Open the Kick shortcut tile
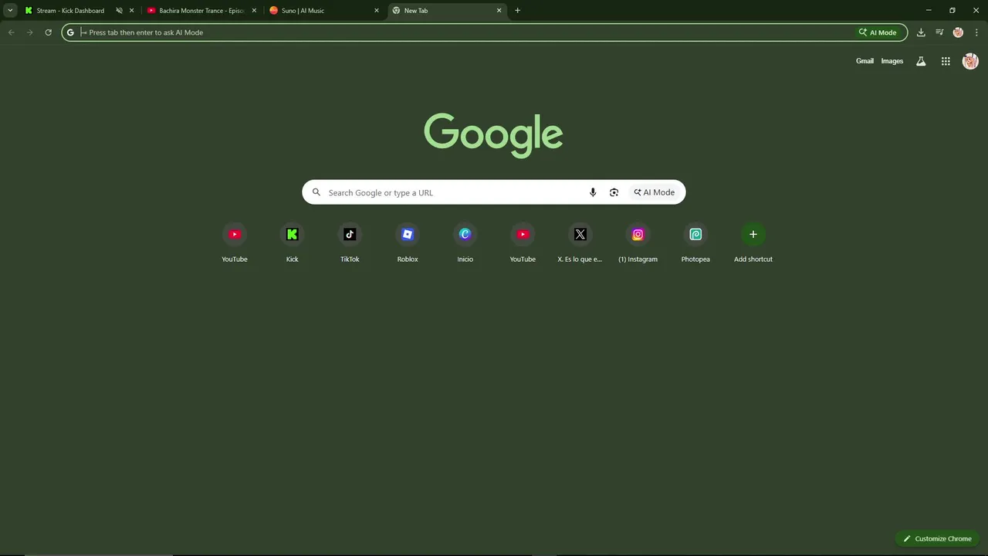This screenshot has height=556, width=988. tap(292, 242)
